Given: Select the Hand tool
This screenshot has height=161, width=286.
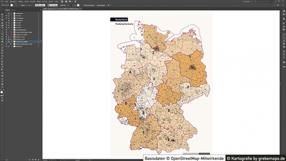Looking at the screenshot, I should coord(2,84).
